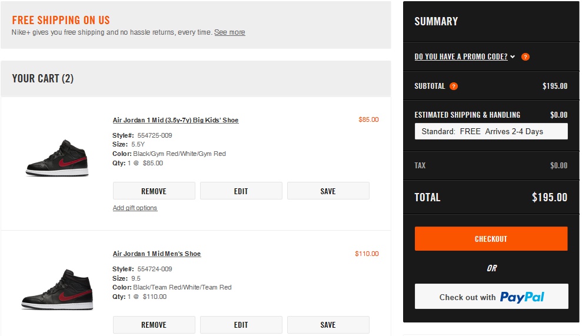Save the Men's shoe for later
This screenshot has height=336, width=582.
(x=328, y=325)
